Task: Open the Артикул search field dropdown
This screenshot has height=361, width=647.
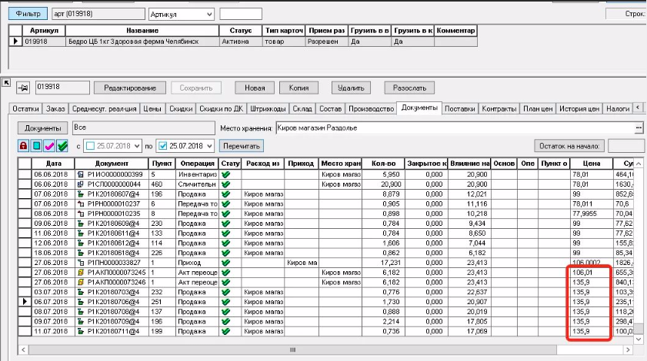Action: point(208,15)
